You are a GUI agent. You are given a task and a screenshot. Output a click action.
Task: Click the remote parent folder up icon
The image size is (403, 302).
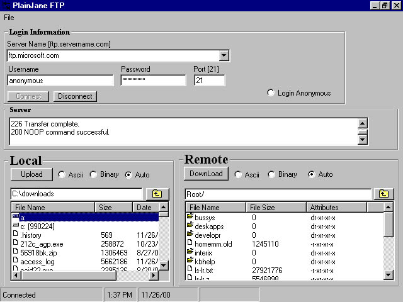click(x=382, y=194)
